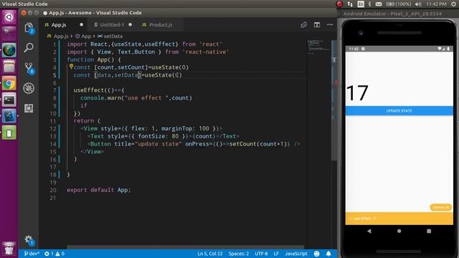Click the App symbol in the breadcrumb

(x=86, y=37)
